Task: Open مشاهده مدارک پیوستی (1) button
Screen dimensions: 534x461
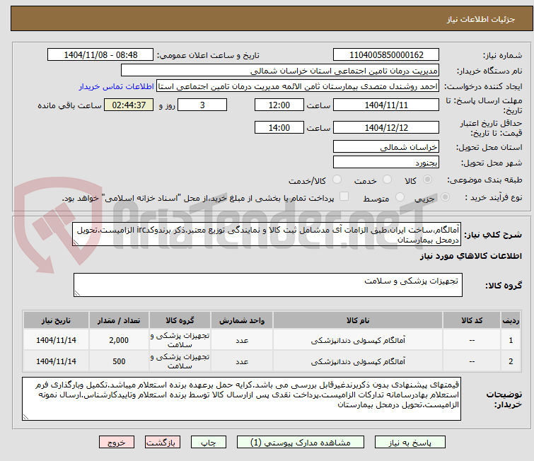Action: pos(301,443)
